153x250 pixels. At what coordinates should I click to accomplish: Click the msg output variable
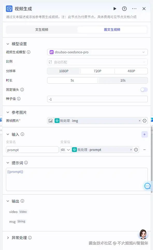coord(12,222)
